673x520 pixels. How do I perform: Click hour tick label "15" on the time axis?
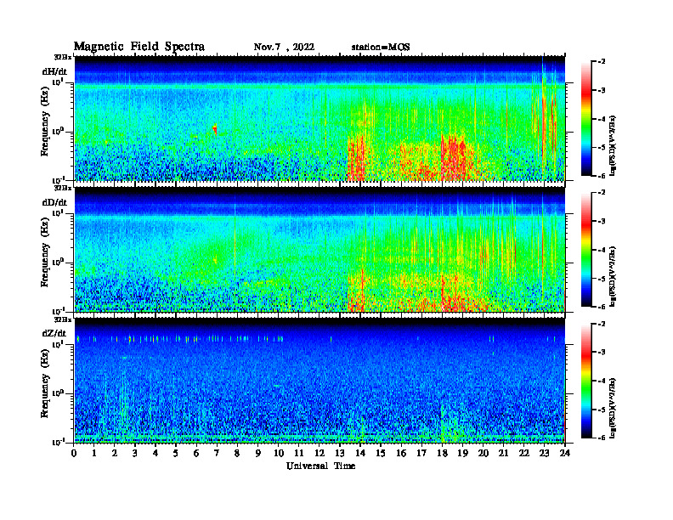381,453
